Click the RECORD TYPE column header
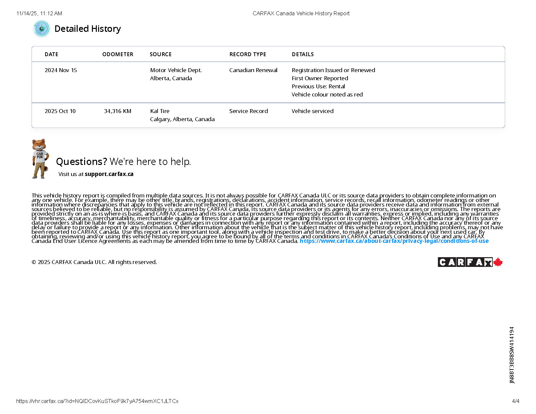The height and width of the screenshot is (414, 536). point(248,54)
